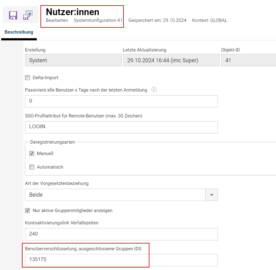Tick the Automatisch checkbox
This screenshot has width=276, height=270.
[x=32, y=167]
